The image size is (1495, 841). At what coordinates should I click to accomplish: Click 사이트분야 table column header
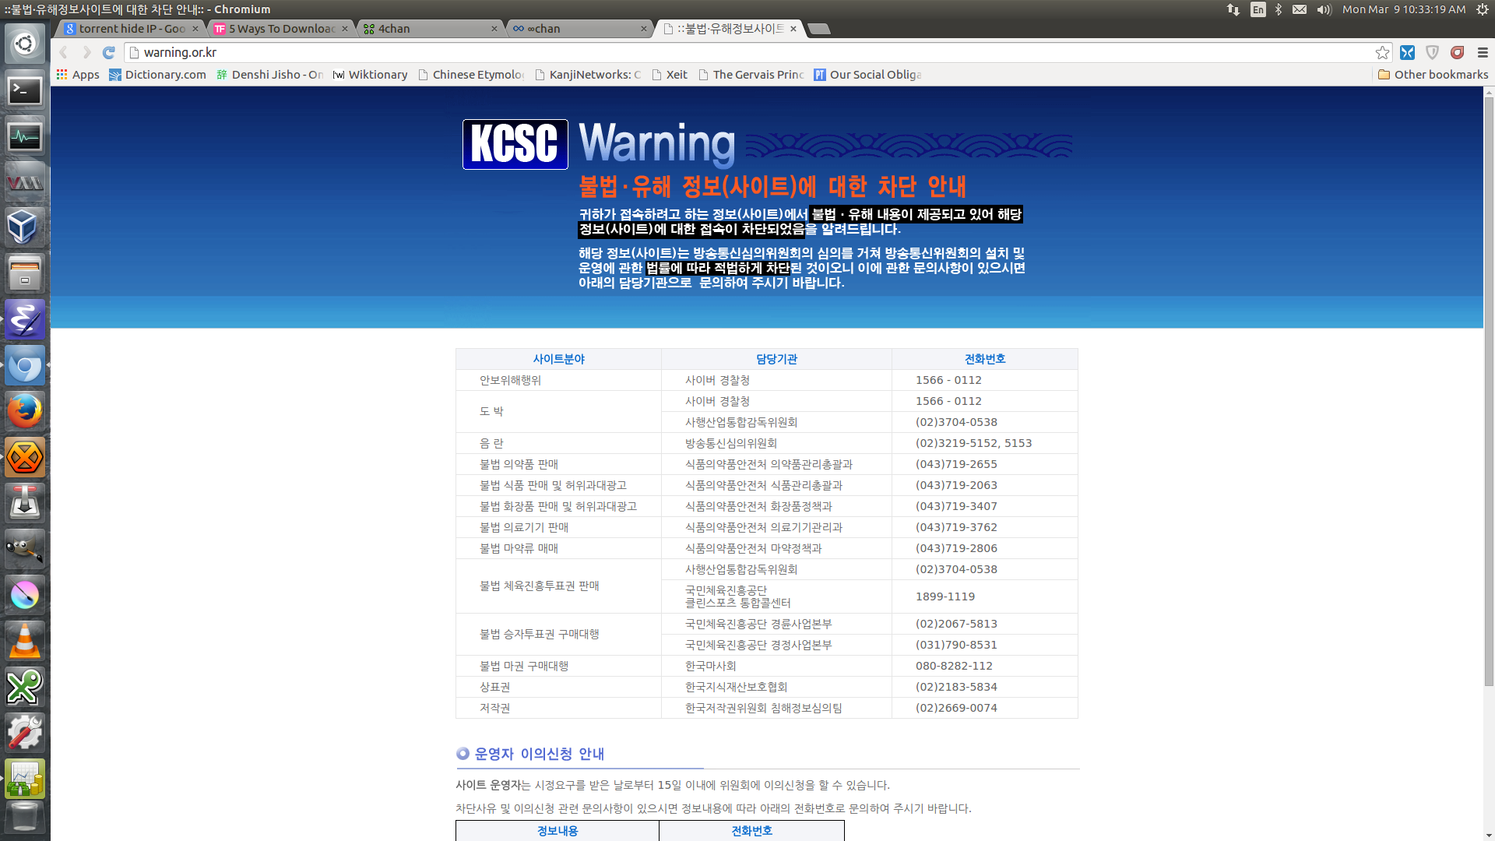tap(558, 359)
